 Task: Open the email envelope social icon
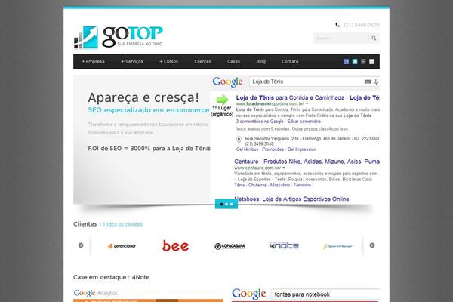pos(371,62)
